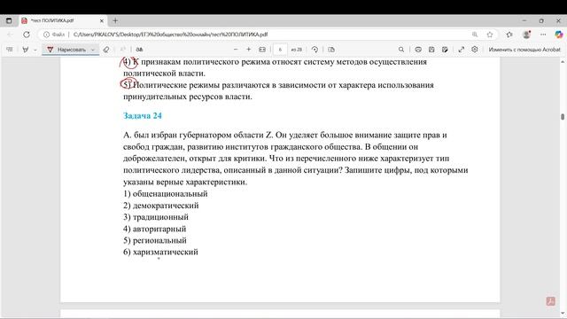
Task: Click answer option 2) демократический
Action: point(161,206)
